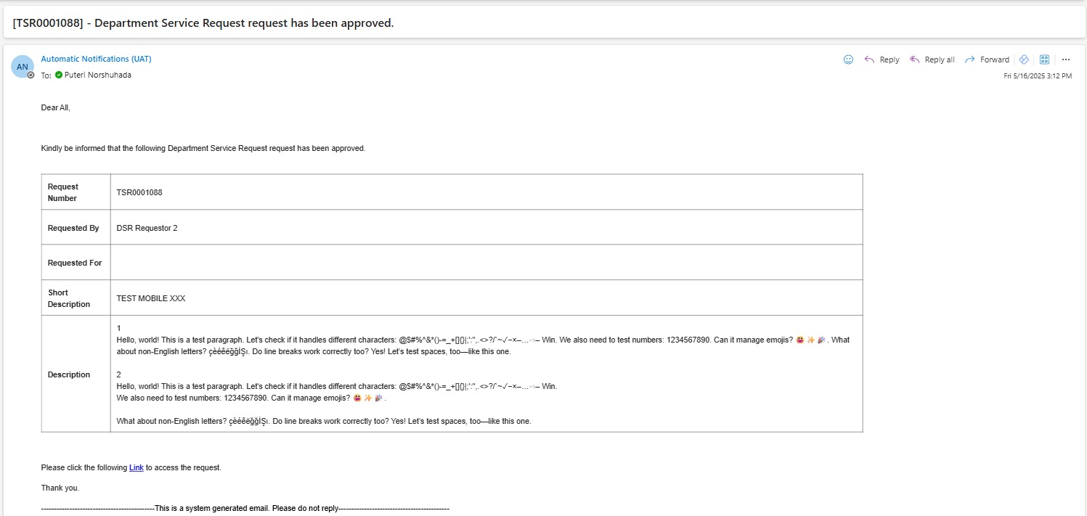Screen dimensions: 1087x516
Task: Click the green presence icon beside Puteri
Action: (59, 75)
